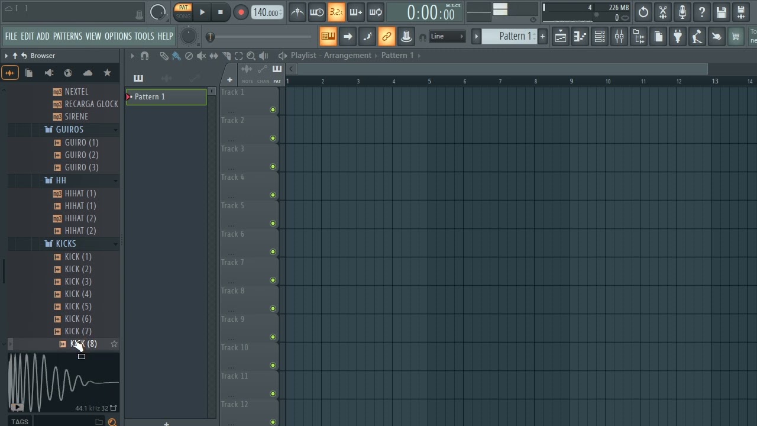Open the Line snap dropdown

(x=447, y=37)
